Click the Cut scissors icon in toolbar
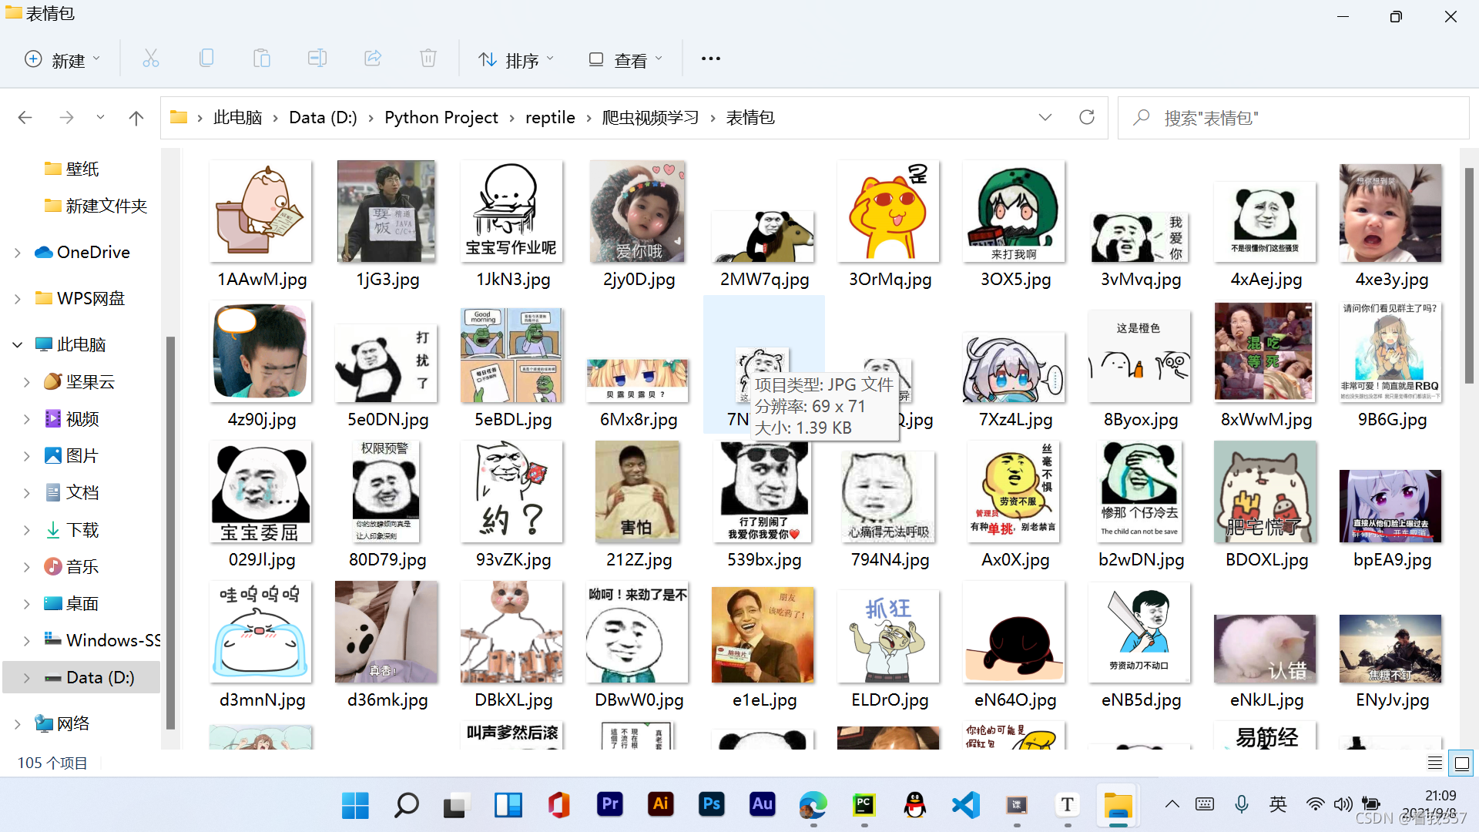This screenshot has height=832, width=1479. [151, 59]
